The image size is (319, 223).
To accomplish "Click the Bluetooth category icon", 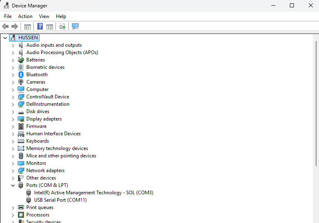I will click(x=21, y=75).
